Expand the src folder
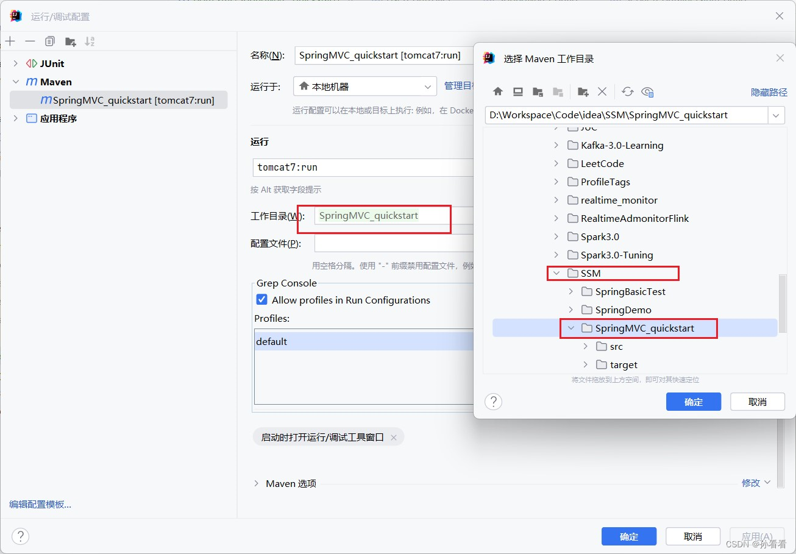This screenshot has height=554, width=796. (586, 346)
